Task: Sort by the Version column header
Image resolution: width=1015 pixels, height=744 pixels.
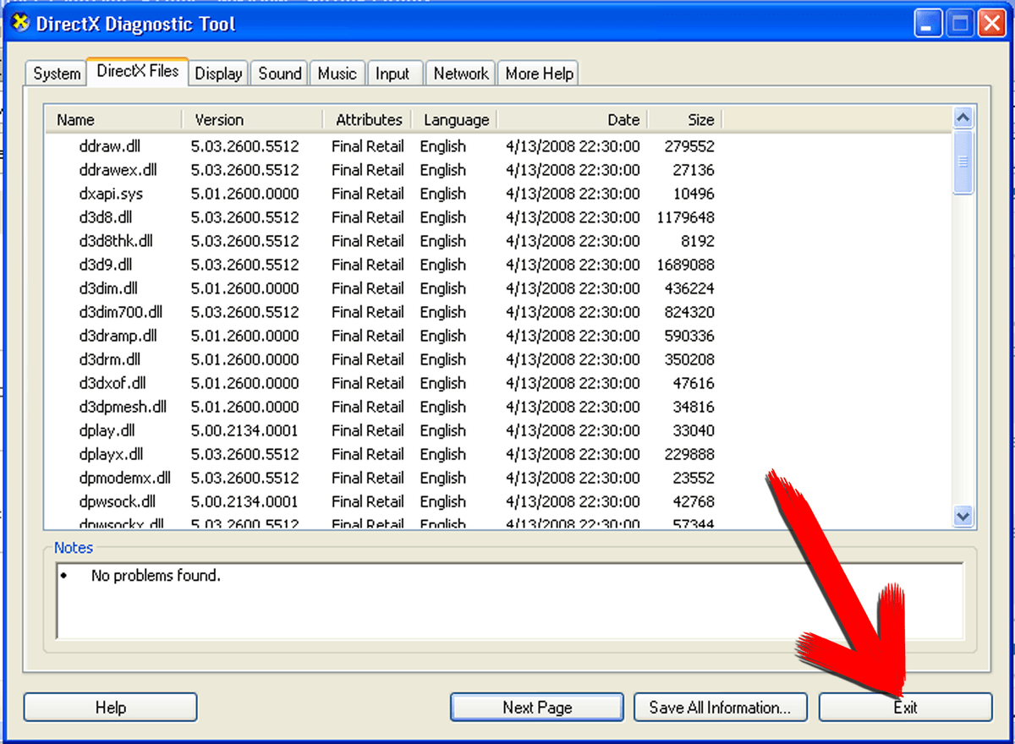Action: pos(252,120)
